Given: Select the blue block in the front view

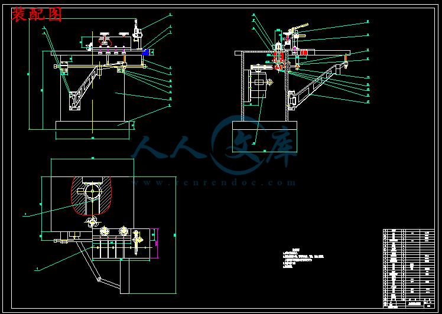Looking at the screenshot, I should click(145, 52).
